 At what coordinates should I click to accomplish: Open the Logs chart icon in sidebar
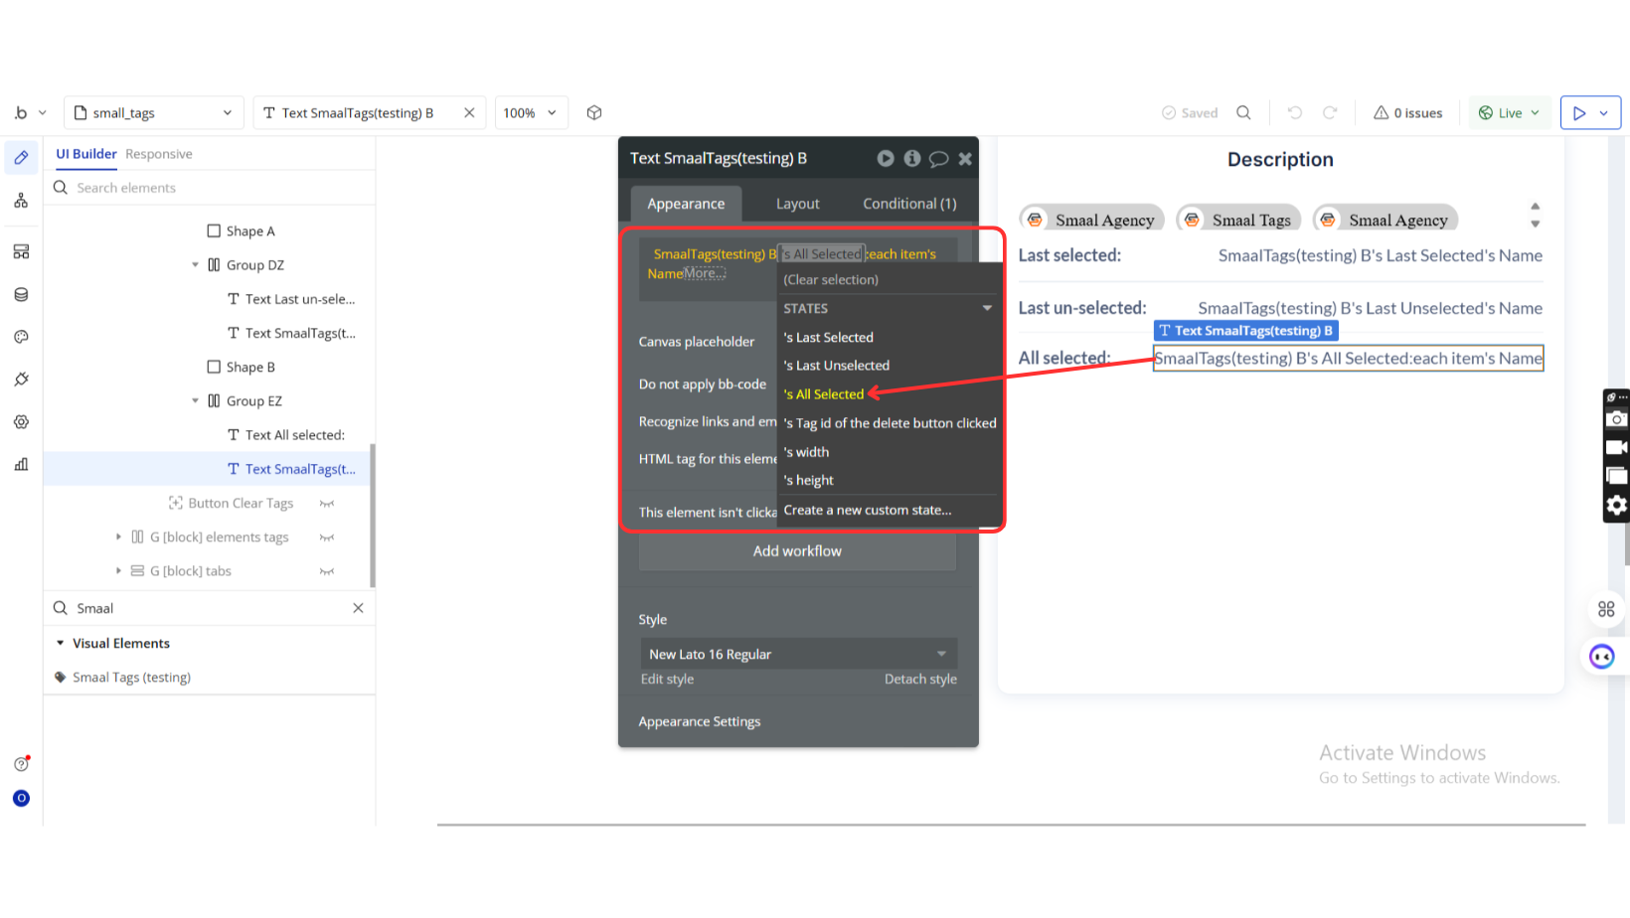21,464
